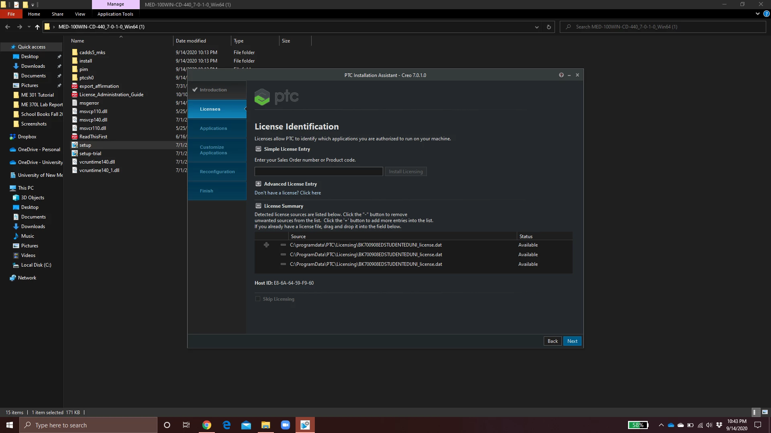This screenshot has width=771, height=433.
Task: Open the Zoom app in taskbar
Action: [286, 425]
